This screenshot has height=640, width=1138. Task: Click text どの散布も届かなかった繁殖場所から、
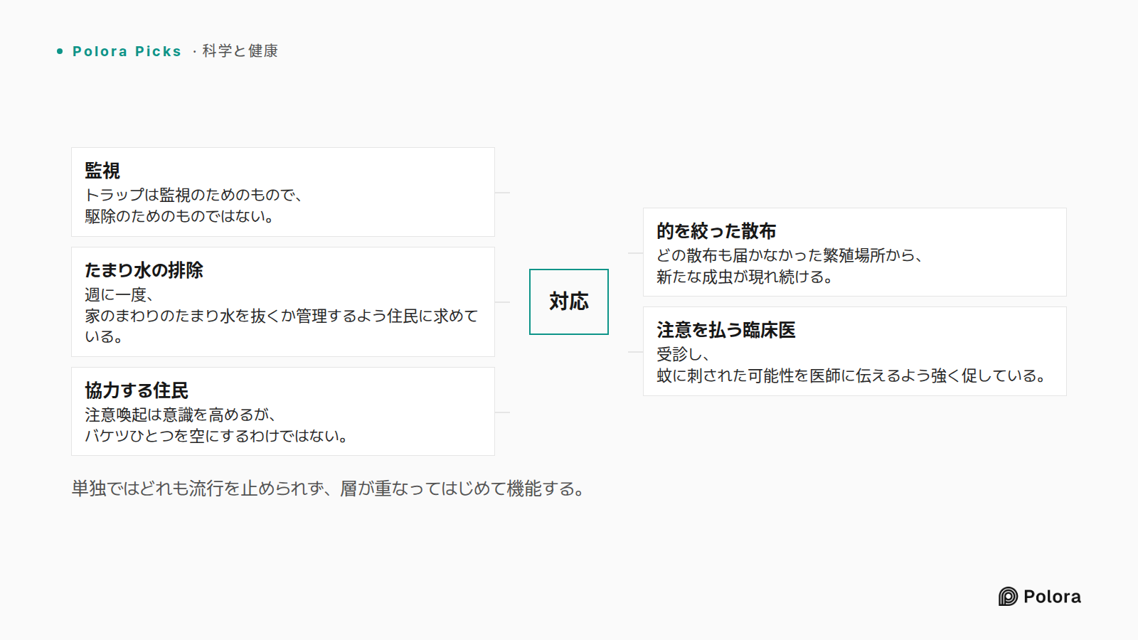(790, 255)
